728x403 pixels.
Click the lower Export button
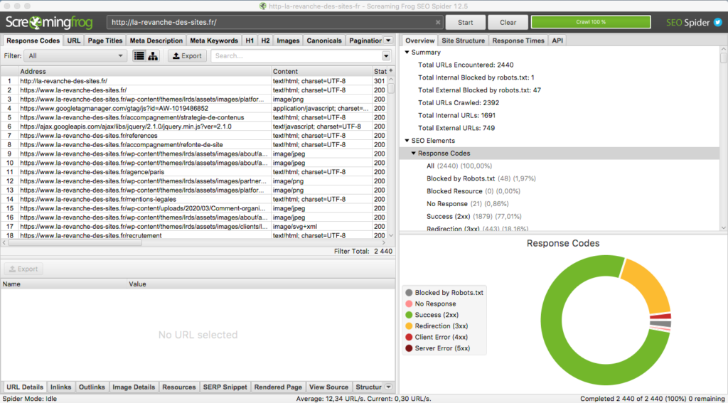click(23, 269)
